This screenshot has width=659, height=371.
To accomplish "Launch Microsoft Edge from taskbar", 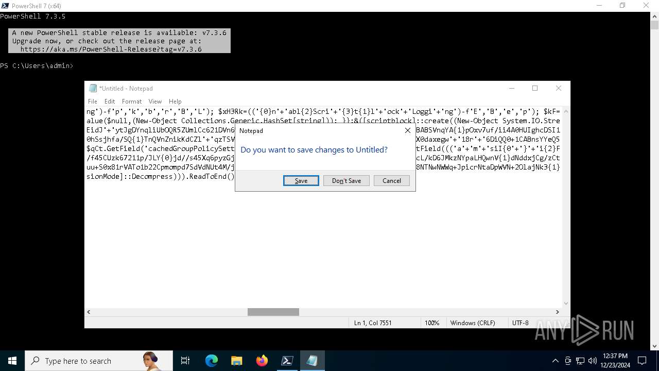I will (x=212, y=361).
